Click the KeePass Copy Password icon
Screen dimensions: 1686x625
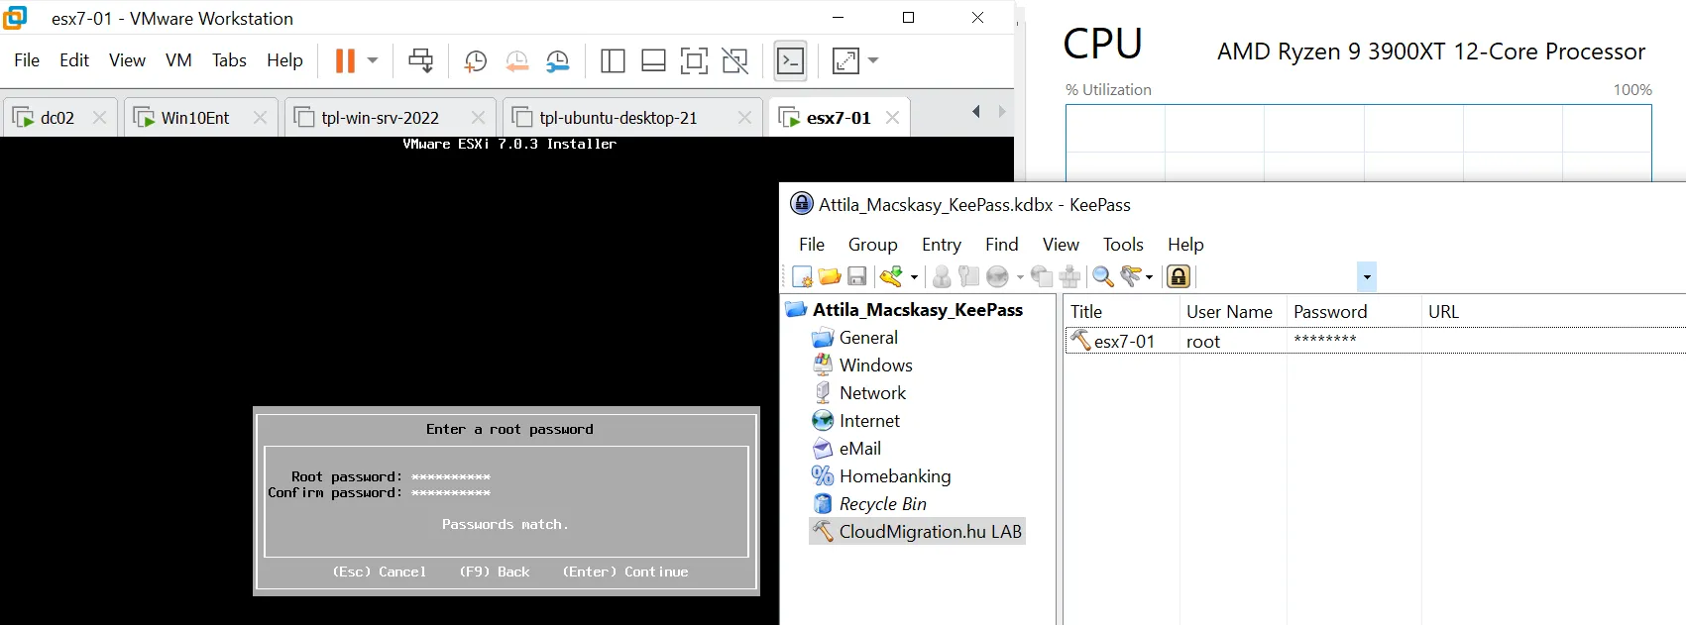pyautogui.click(x=968, y=276)
